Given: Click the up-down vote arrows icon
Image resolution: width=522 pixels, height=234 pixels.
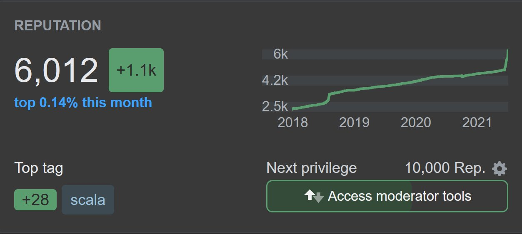Looking at the screenshot, I should coord(314,196).
